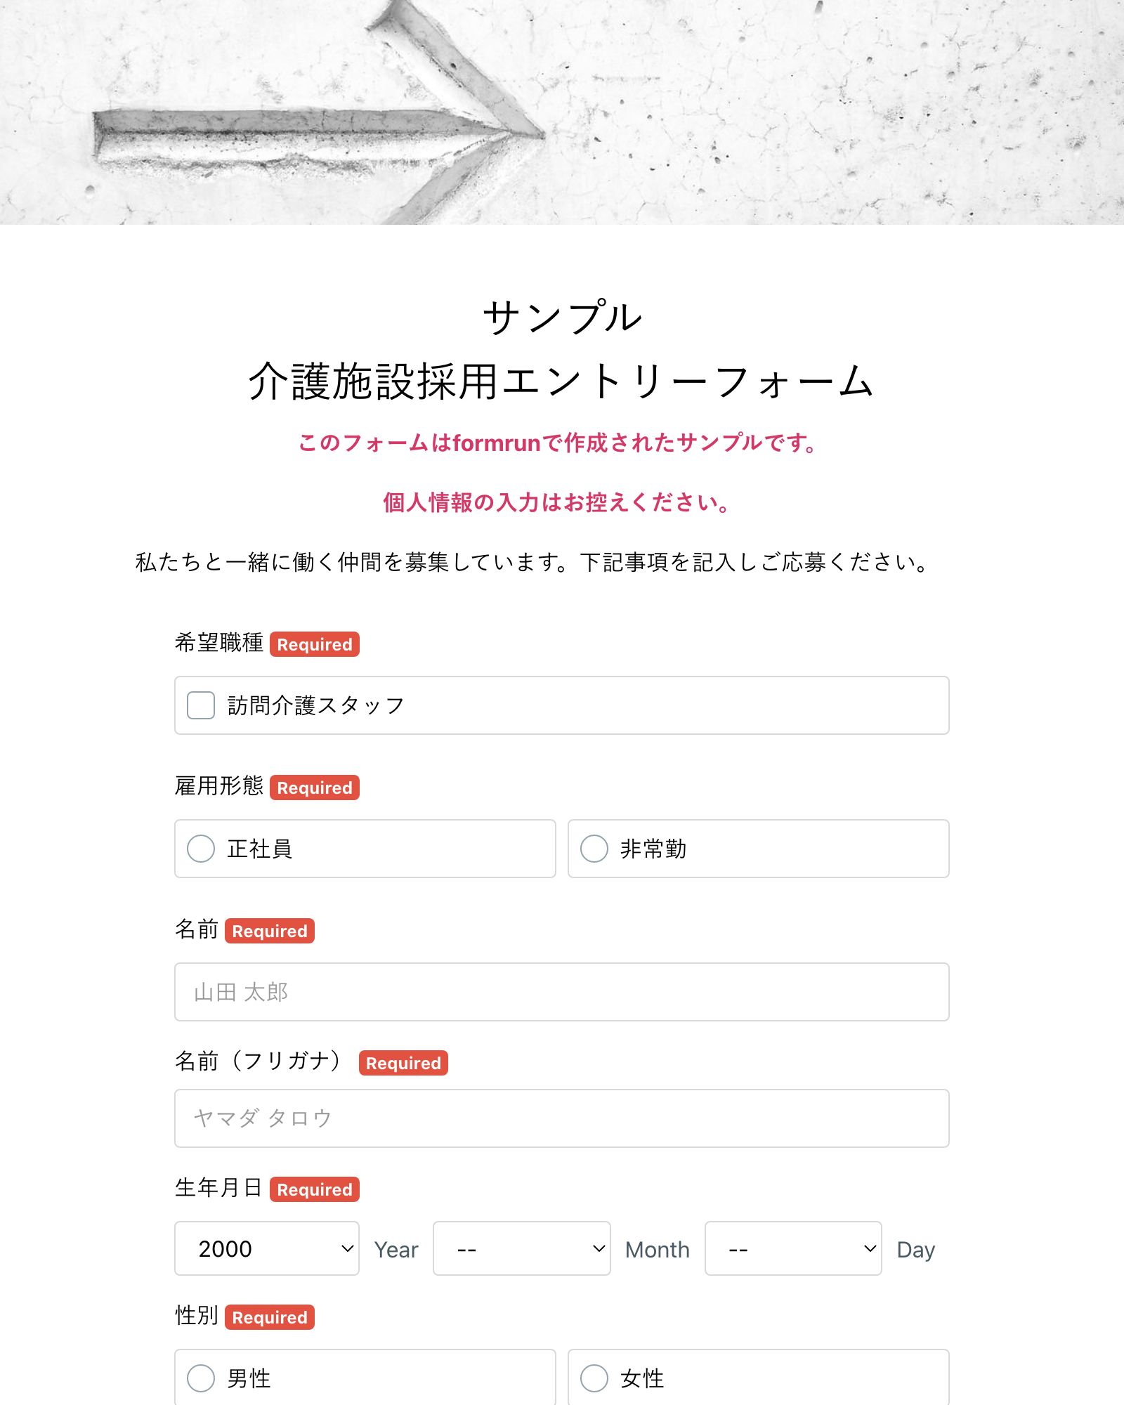Open the Day dropdown
The width and height of the screenshot is (1124, 1405).
click(792, 1249)
